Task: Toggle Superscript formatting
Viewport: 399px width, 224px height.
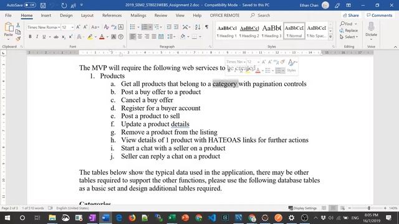Action: [x=70, y=37]
